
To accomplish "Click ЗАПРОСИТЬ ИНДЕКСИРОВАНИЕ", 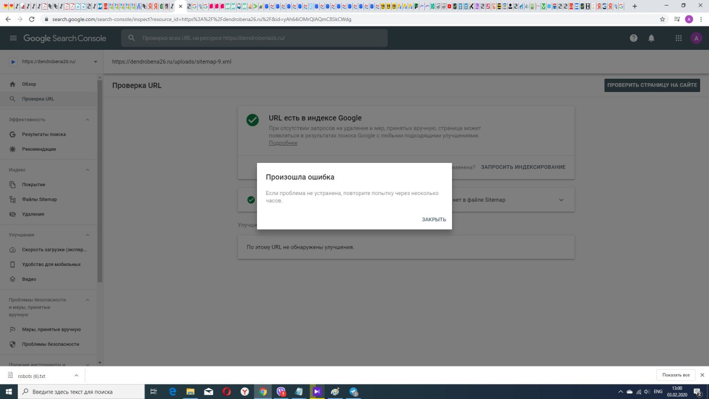I will (x=523, y=167).
